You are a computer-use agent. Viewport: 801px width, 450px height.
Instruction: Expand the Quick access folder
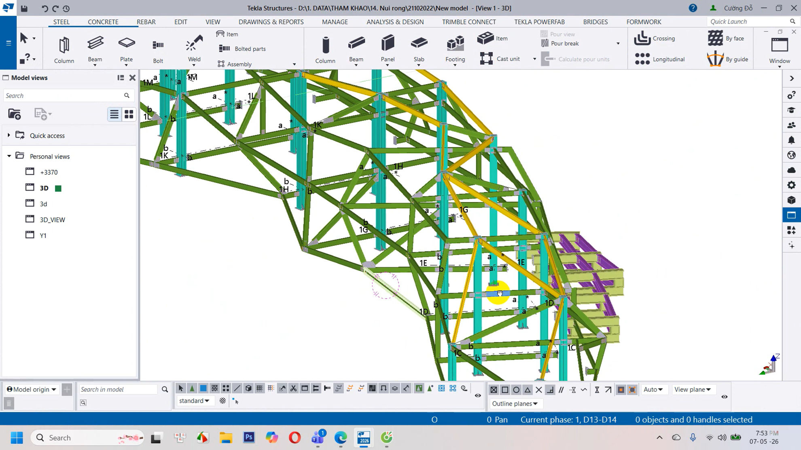(x=9, y=135)
